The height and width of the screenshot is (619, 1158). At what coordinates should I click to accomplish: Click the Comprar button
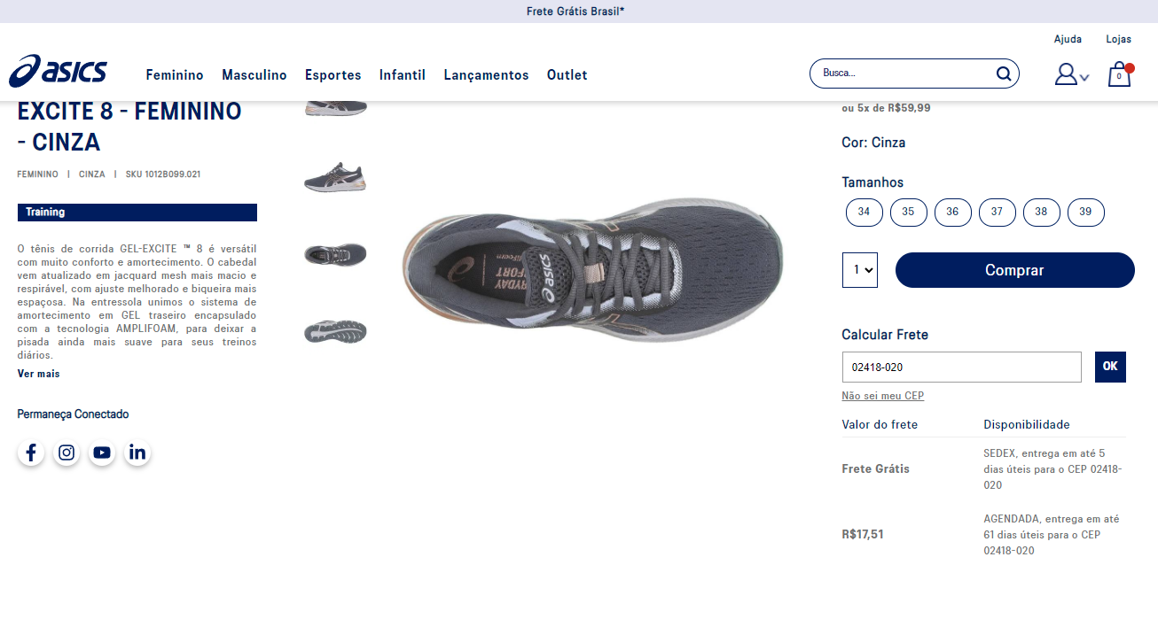pyautogui.click(x=1014, y=270)
